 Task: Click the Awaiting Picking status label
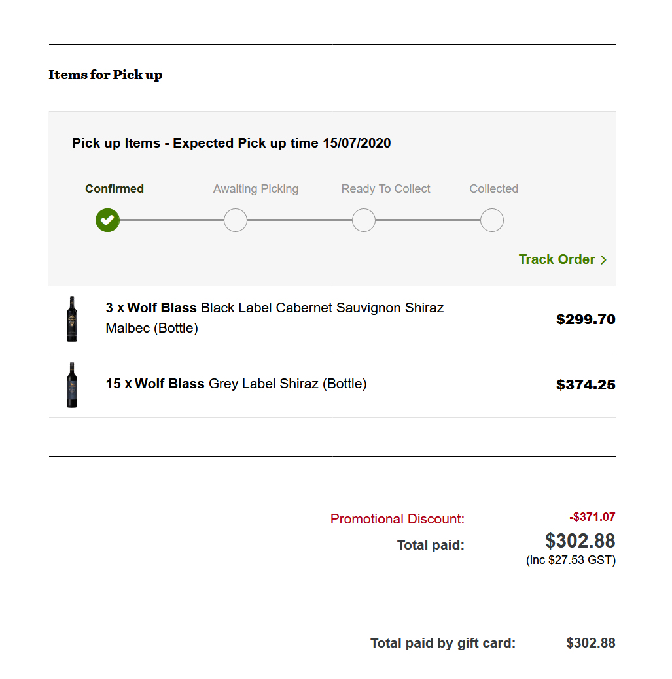point(256,189)
